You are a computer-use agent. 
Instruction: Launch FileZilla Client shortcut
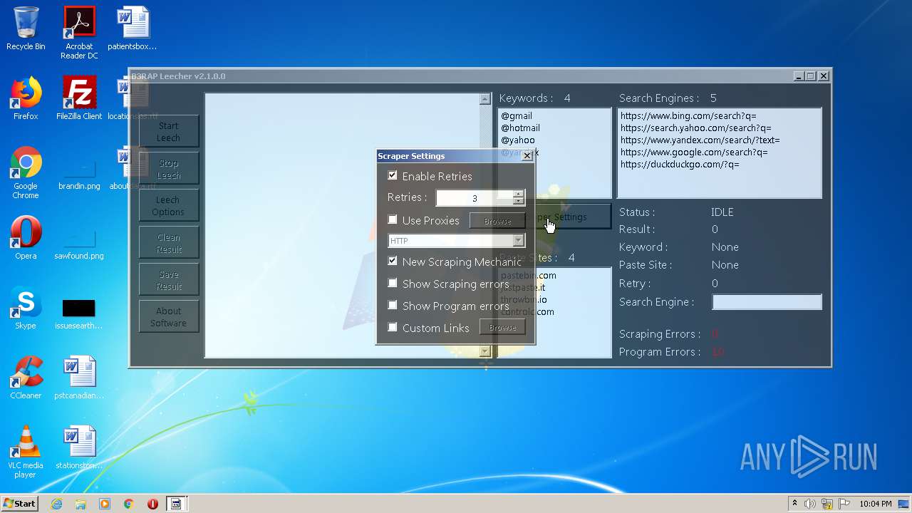79,98
